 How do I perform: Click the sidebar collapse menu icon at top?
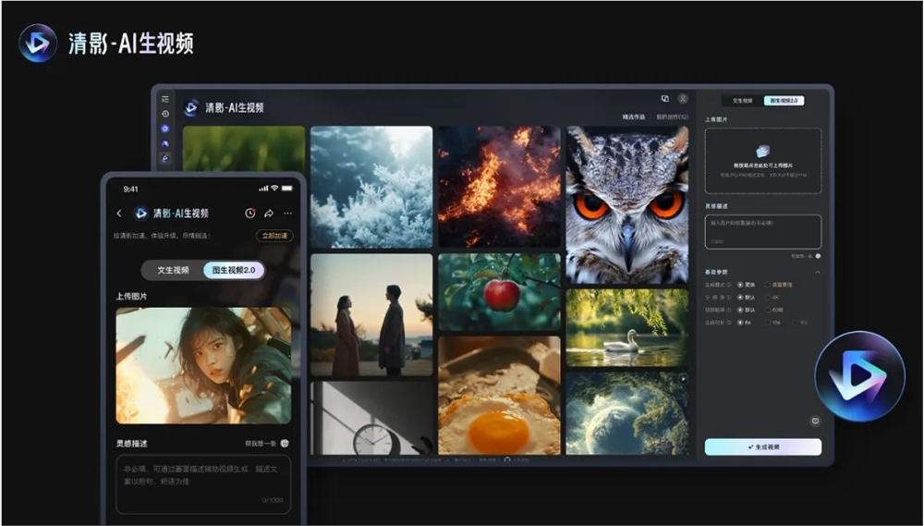165,99
